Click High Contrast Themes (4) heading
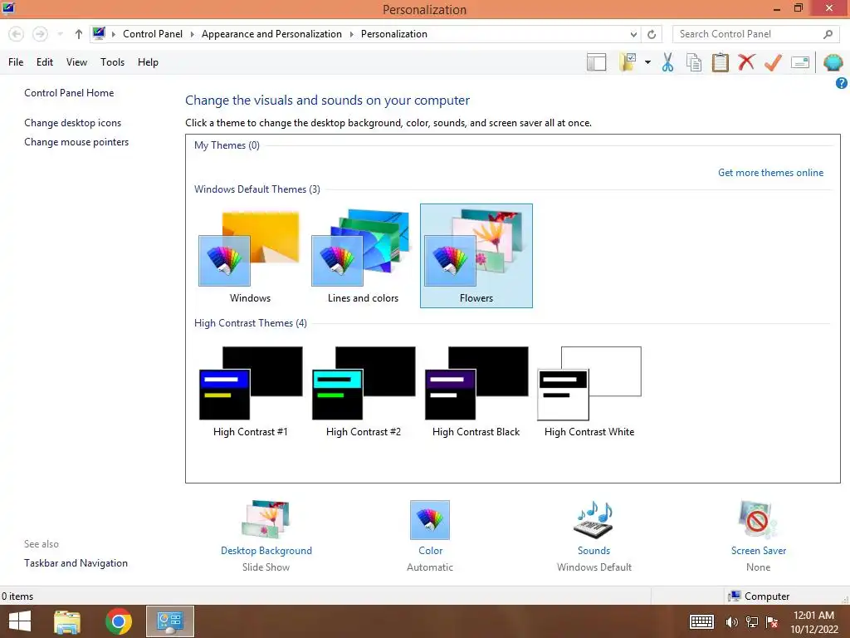The height and width of the screenshot is (638, 850). tap(251, 323)
